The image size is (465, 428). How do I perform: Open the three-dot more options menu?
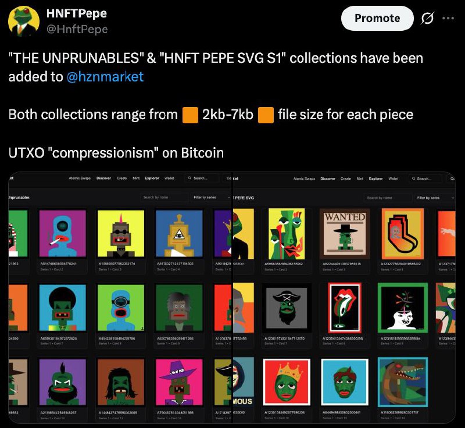pos(448,19)
